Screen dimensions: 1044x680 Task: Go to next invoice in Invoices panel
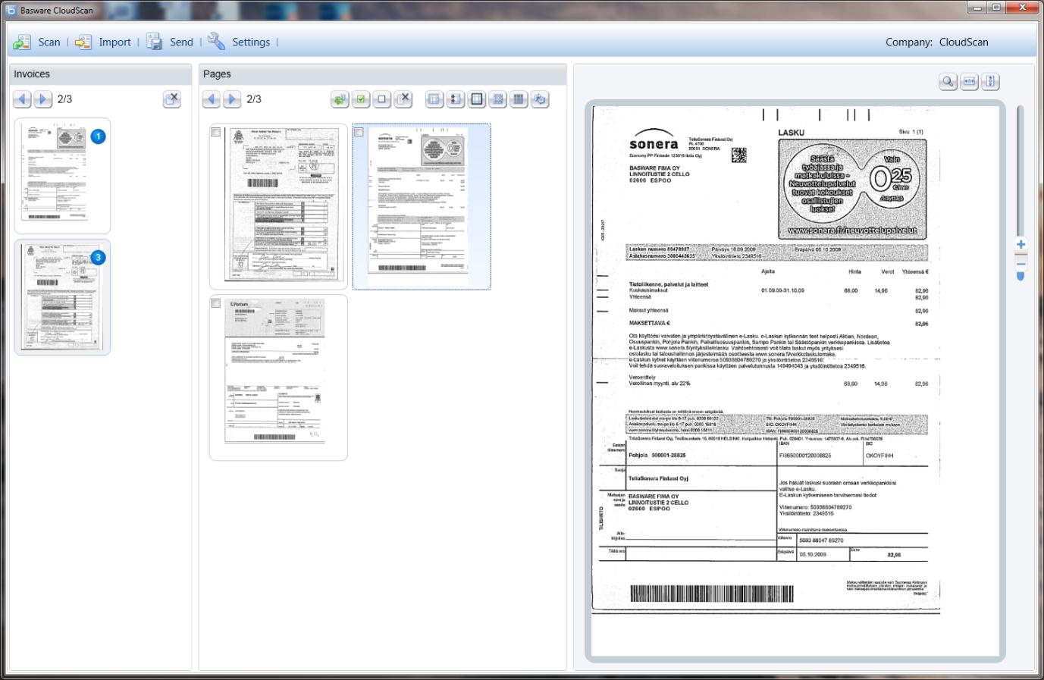[43, 99]
